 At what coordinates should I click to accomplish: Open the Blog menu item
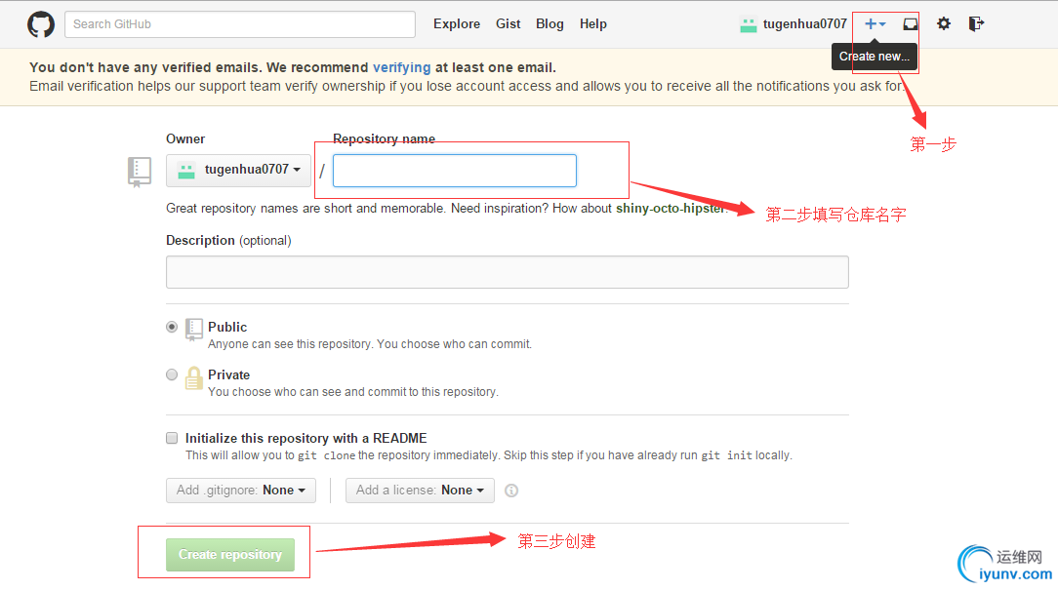click(549, 24)
